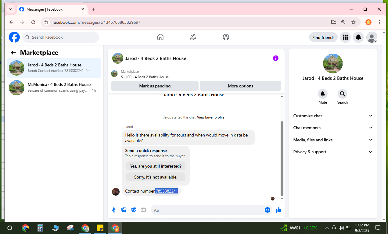Open Sticky Notes from the taskbar
The height and width of the screenshot is (234, 388).
pos(100,228)
